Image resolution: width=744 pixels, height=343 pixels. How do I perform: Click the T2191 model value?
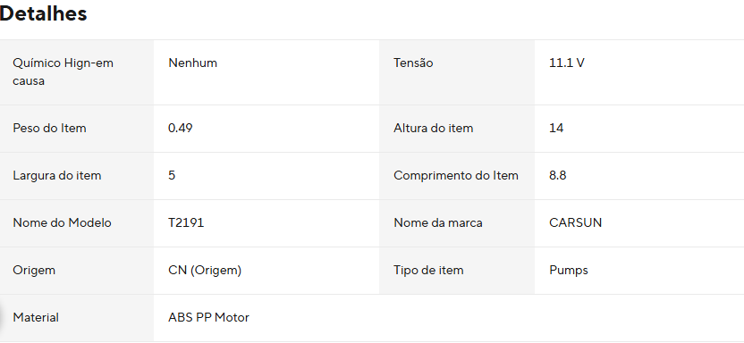186,223
